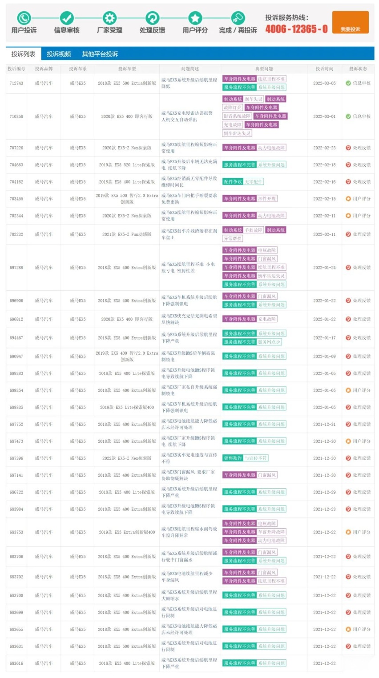
Task: Click the 无零配件 tag
Action: (x=254, y=182)
